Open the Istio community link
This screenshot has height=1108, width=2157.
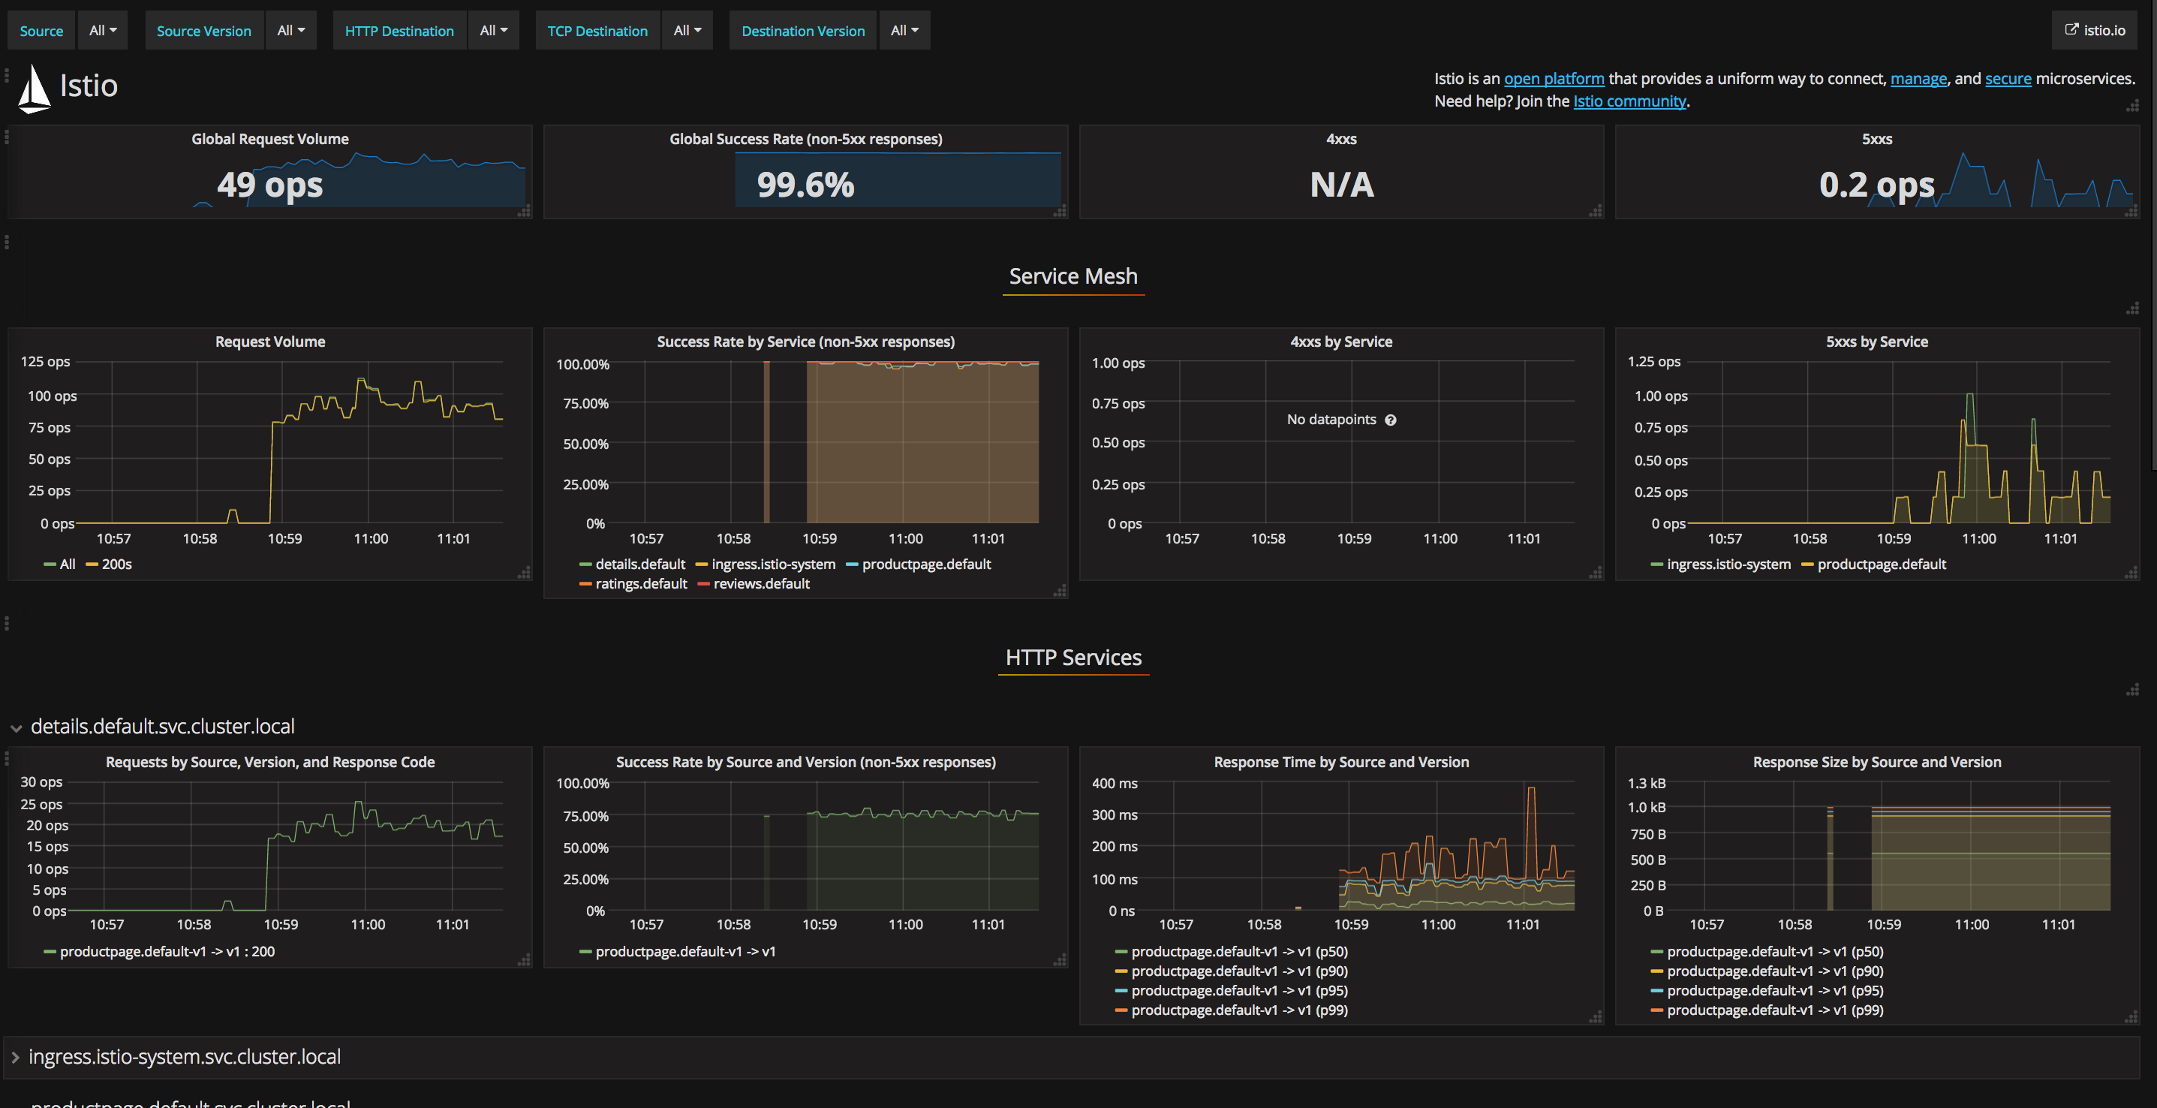pyautogui.click(x=1629, y=101)
